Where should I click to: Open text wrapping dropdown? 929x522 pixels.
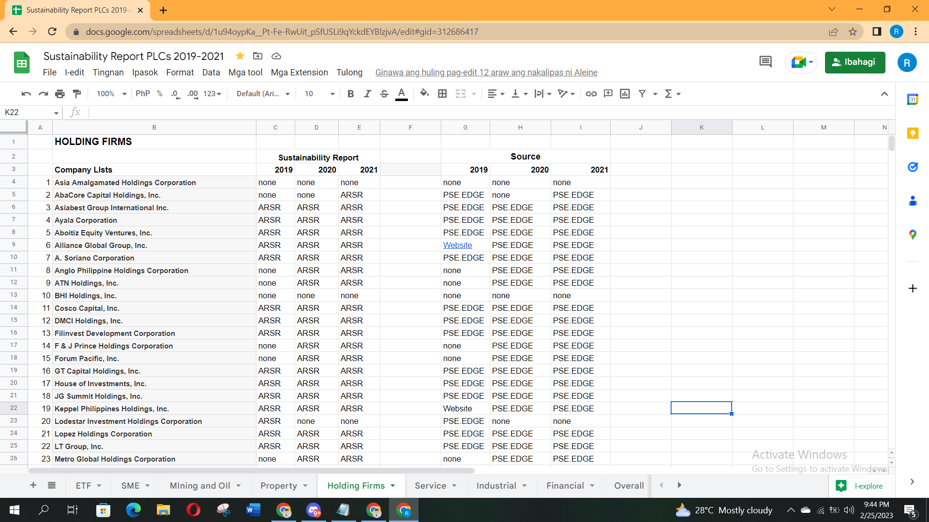click(543, 94)
